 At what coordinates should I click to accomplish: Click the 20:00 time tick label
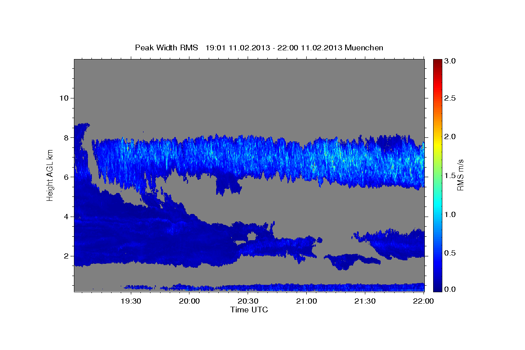189,301
